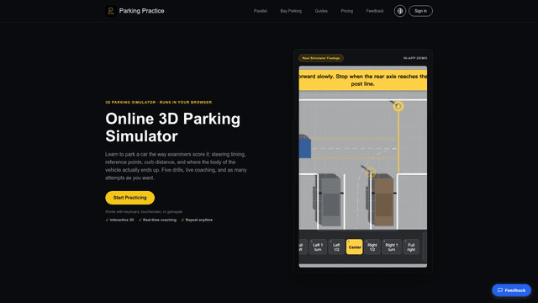Click the Sign in button
The width and height of the screenshot is (538, 303).
(420, 11)
